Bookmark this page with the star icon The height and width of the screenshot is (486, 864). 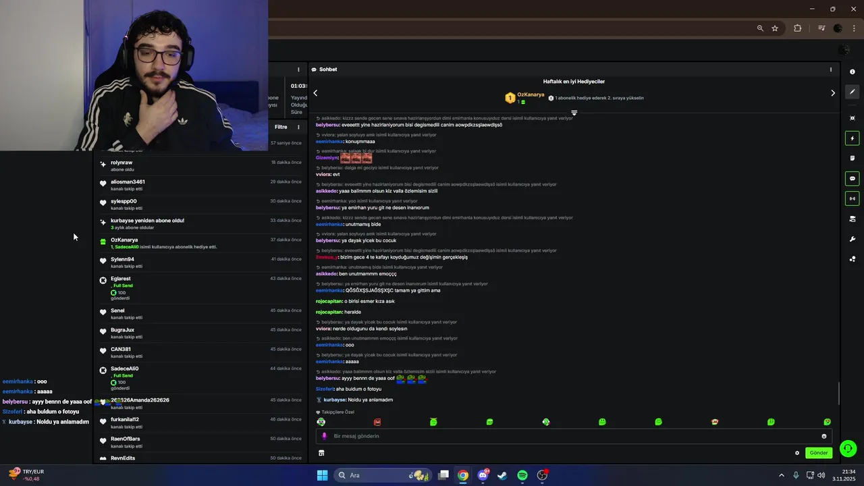point(775,28)
